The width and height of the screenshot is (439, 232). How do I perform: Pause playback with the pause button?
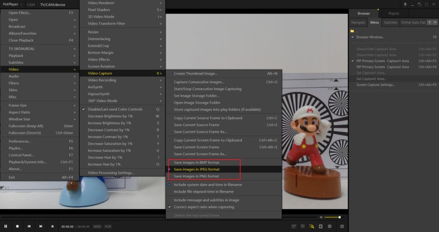(6, 226)
